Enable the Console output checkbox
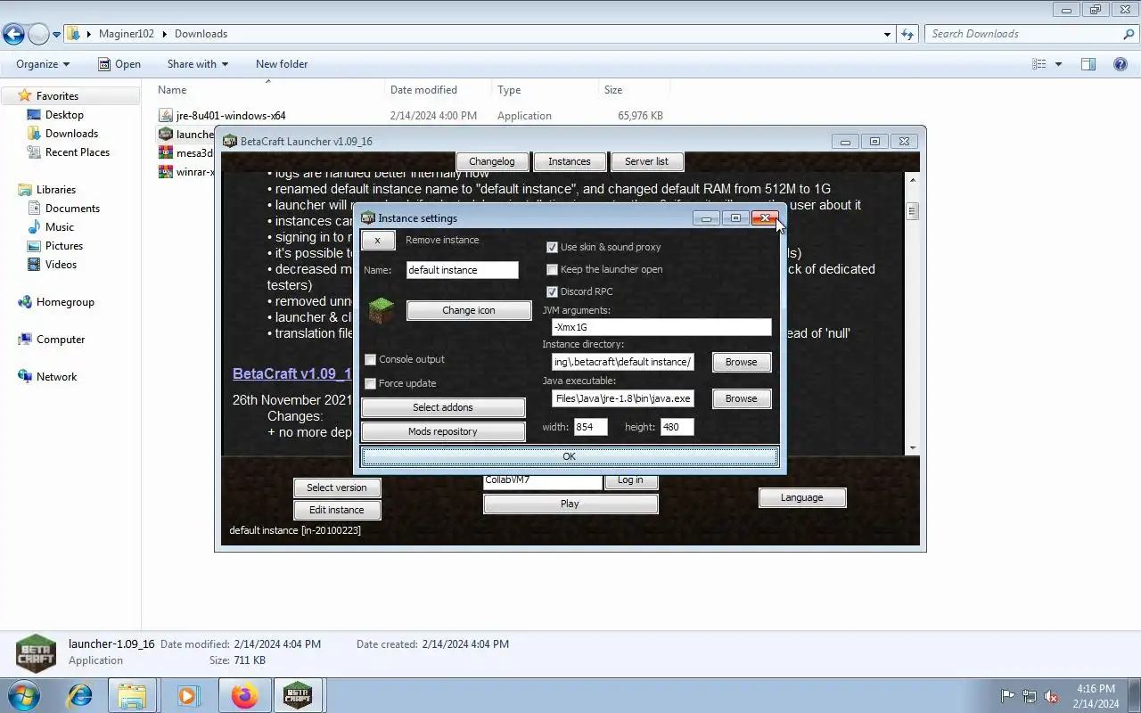Viewport: 1141px width, 713px height. click(371, 359)
